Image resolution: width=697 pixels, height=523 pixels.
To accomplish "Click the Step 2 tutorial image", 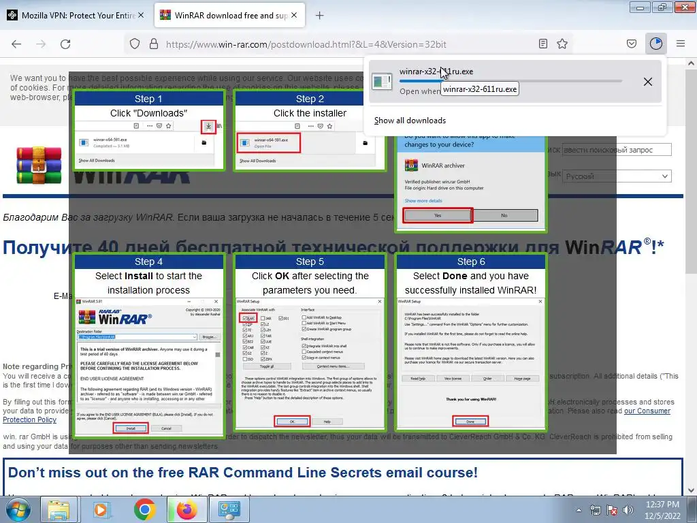I will coord(310,131).
